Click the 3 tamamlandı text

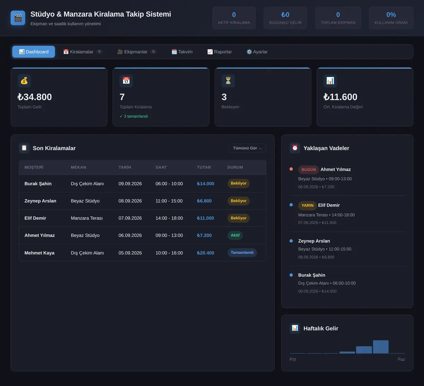point(134,116)
